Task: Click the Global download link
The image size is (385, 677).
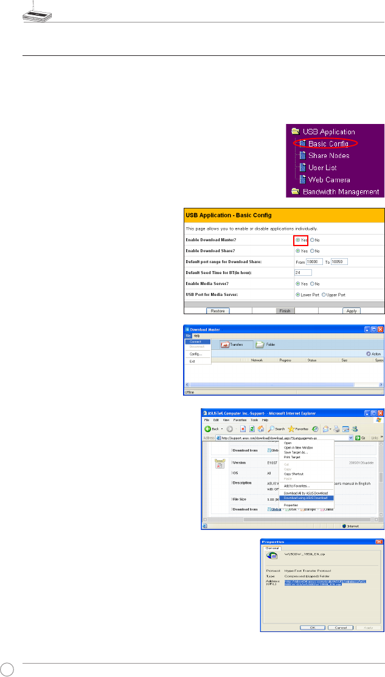Action: tap(274, 509)
